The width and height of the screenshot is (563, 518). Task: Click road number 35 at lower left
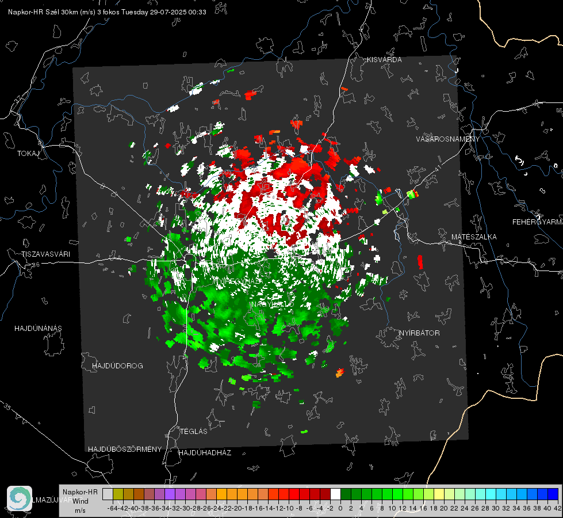click(7, 406)
